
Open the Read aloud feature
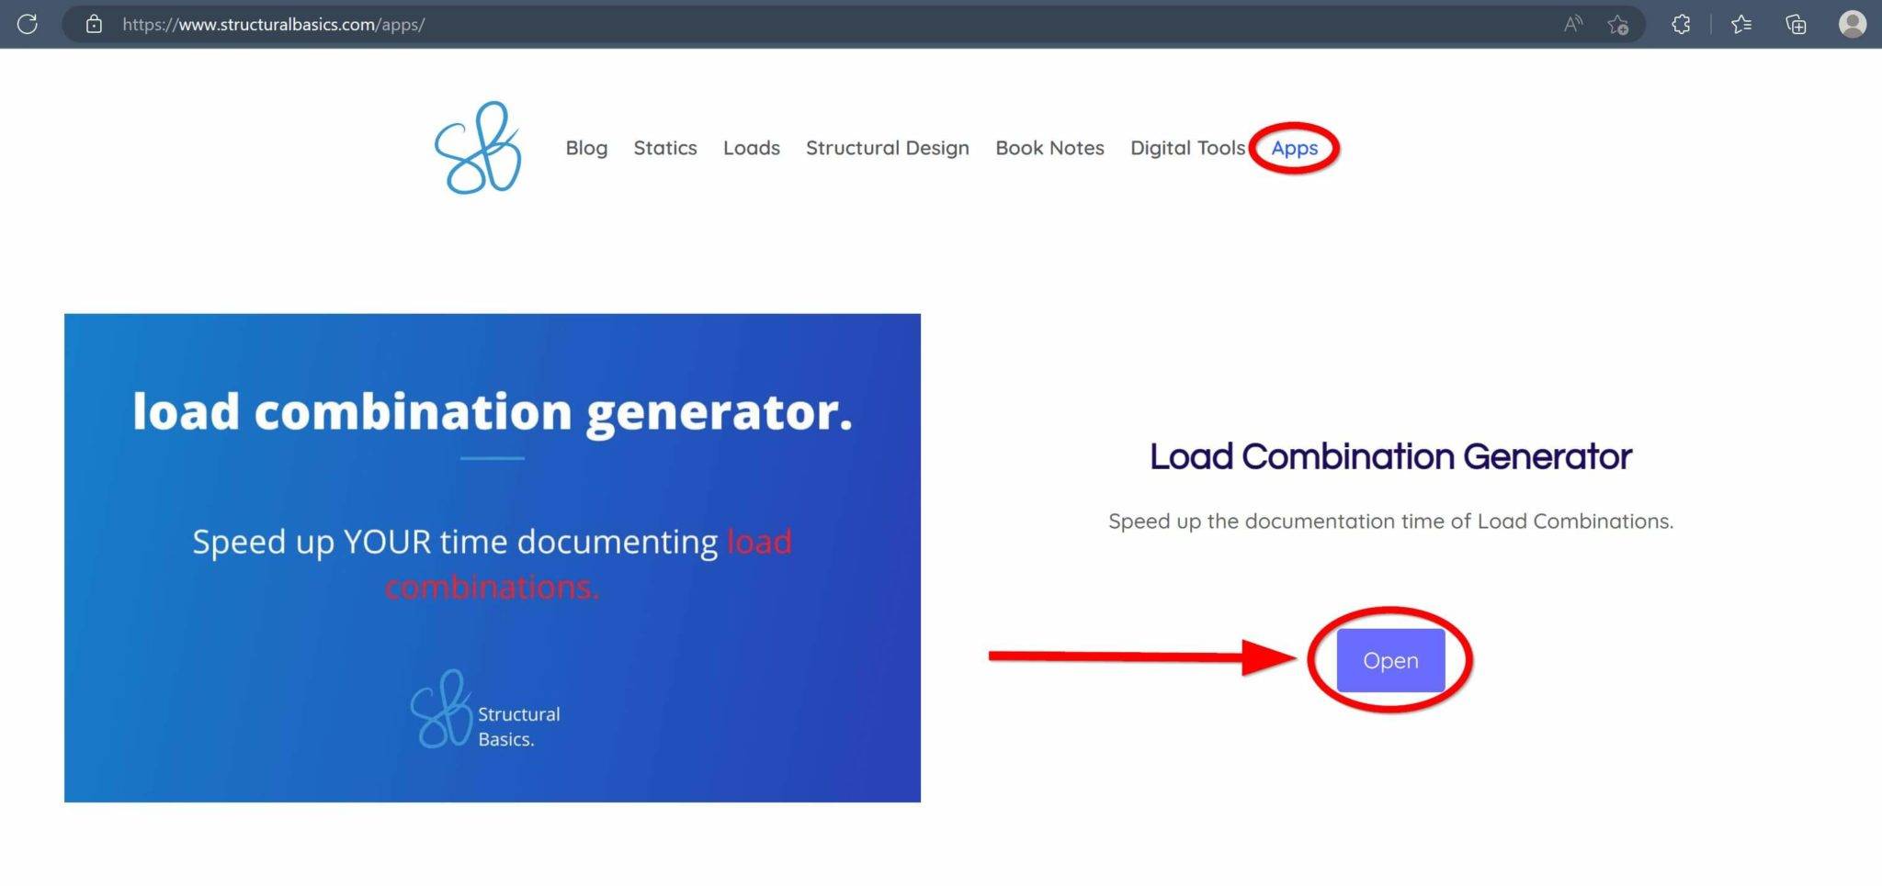point(1571,24)
